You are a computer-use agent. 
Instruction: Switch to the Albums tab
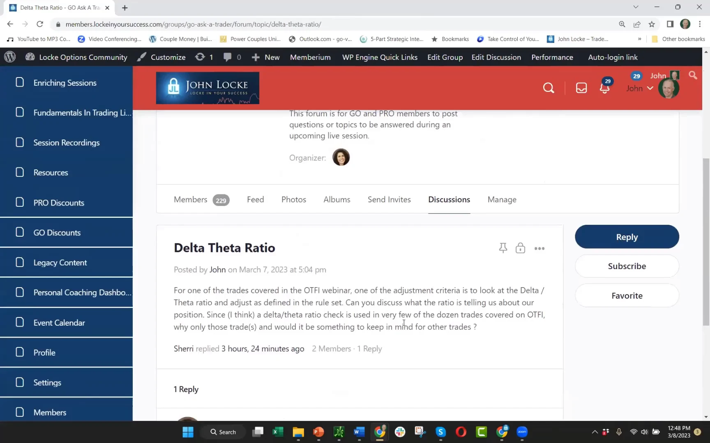(337, 199)
